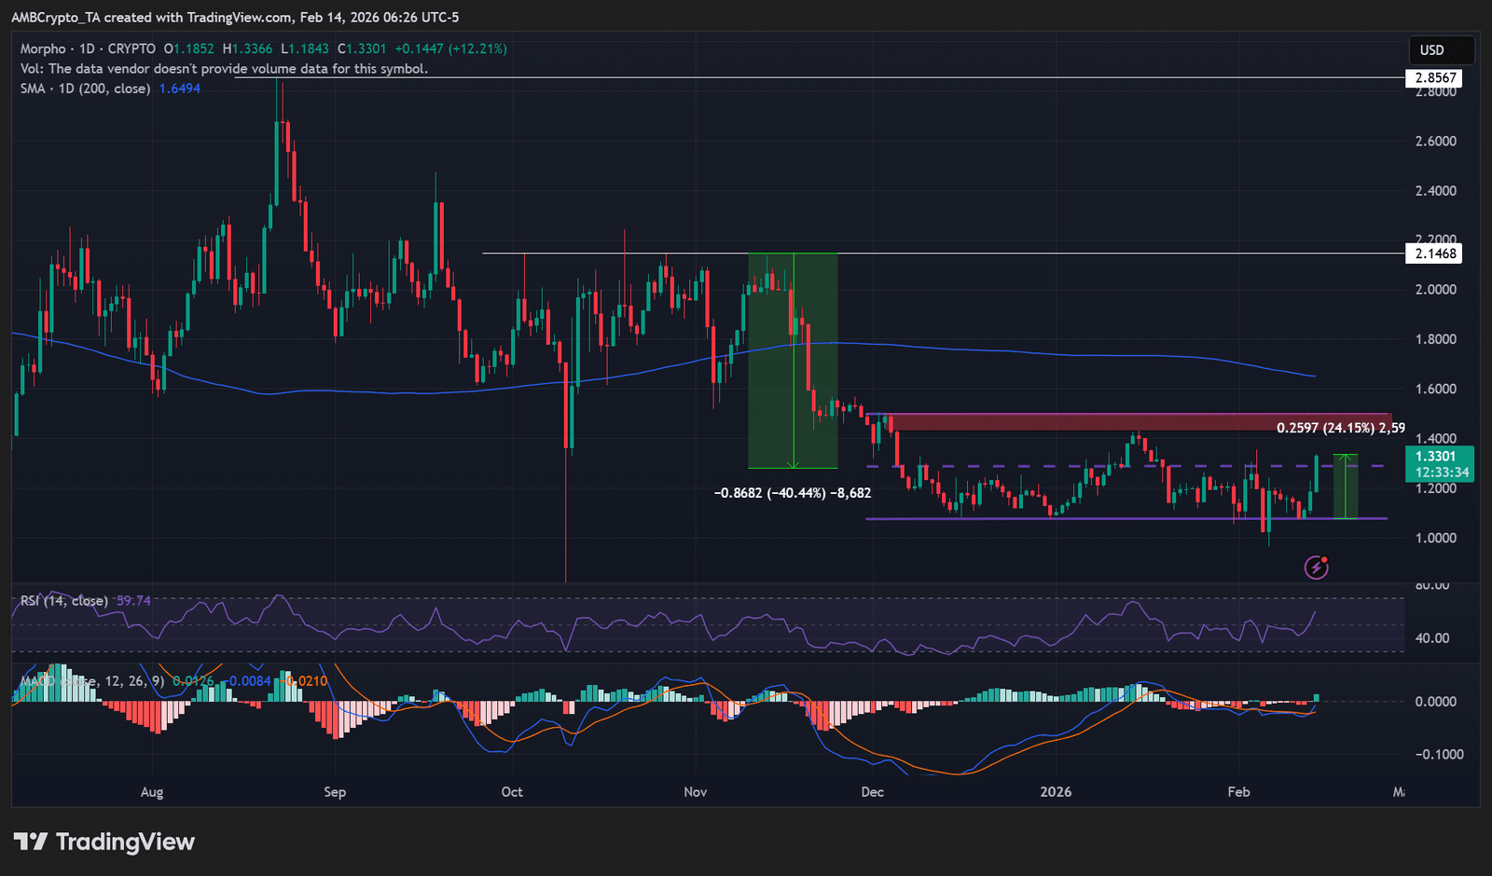The width and height of the screenshot is (1492, 876).
Task: Click the volume data unavailable notice
Action: point(224,69)
